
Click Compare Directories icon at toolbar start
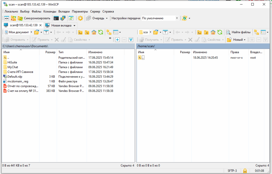coord(6,18)
